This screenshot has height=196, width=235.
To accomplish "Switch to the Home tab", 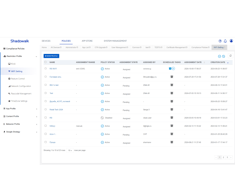I will pos(44,47).
